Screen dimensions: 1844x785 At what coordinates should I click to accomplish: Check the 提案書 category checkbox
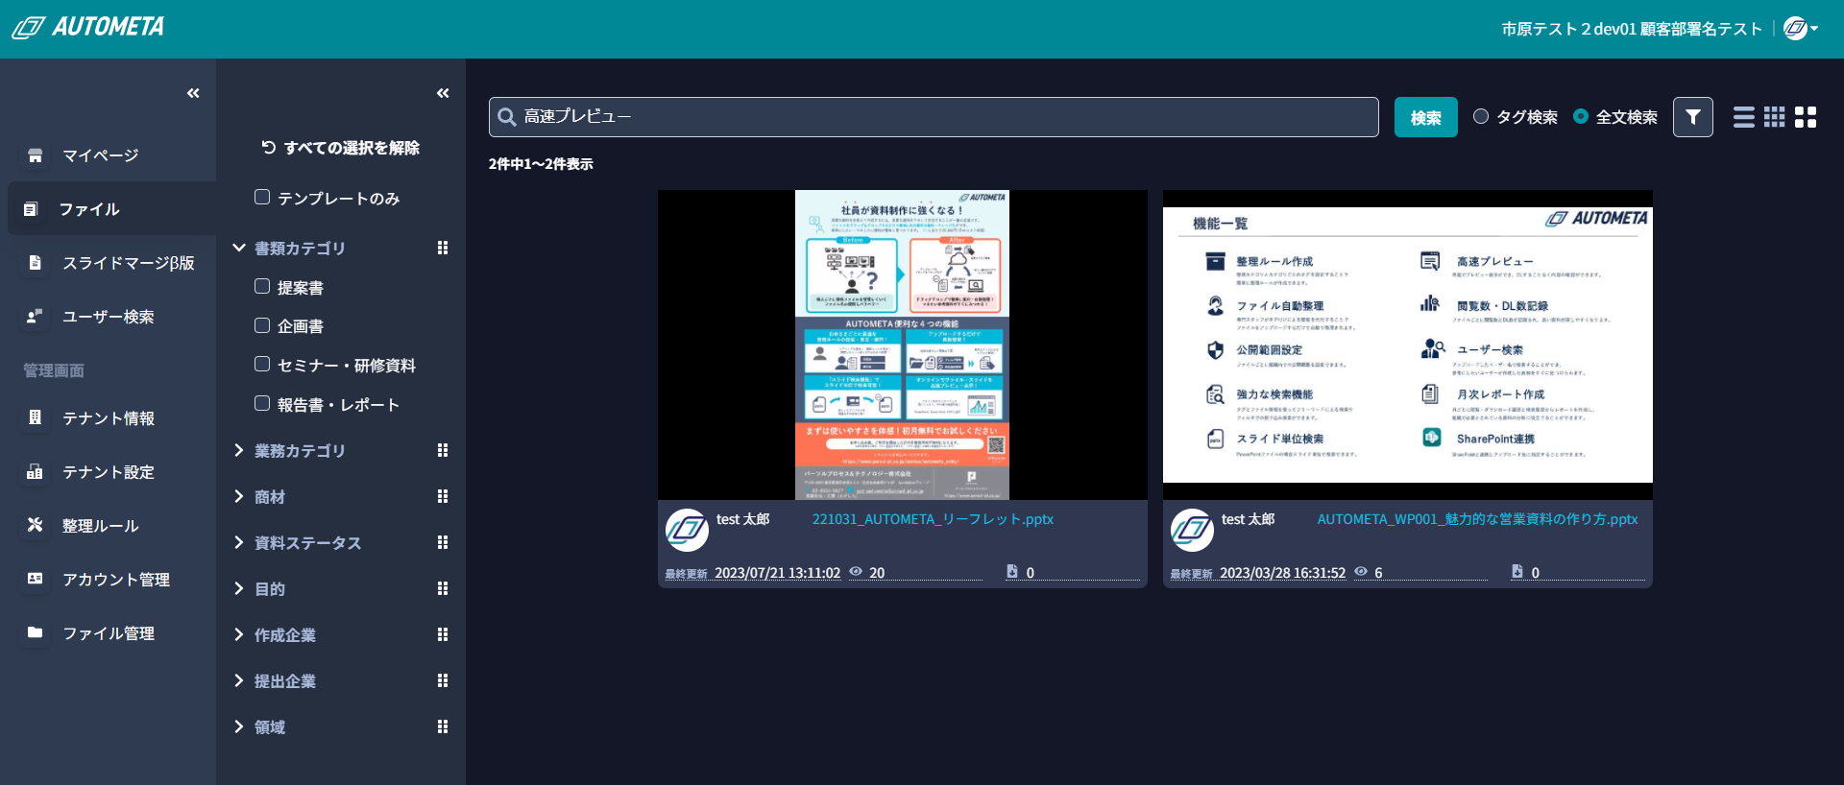[x=262, y=286]
